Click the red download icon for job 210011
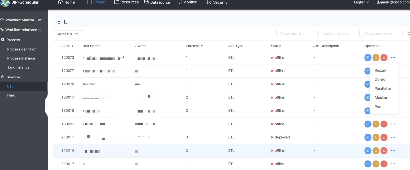Image resolution: width=410 pixels, height=170 pixels. coord(384,137)
